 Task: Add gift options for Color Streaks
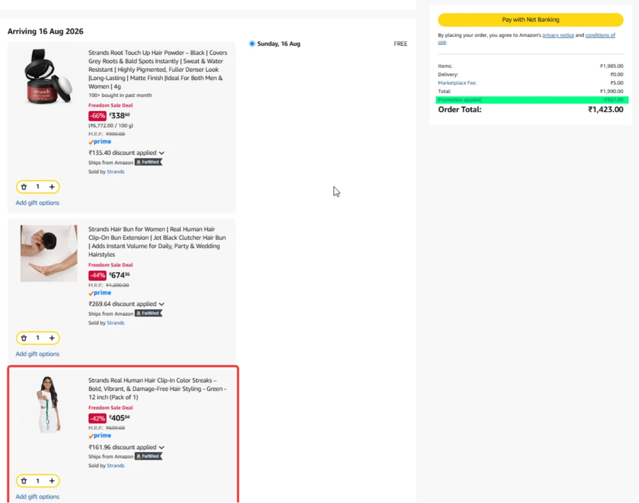tap(38, 496)
